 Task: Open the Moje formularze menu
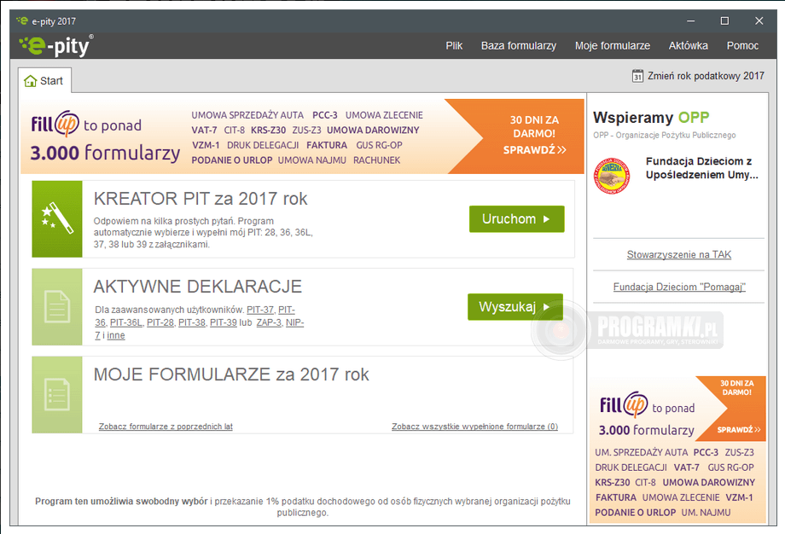point(613,46)
